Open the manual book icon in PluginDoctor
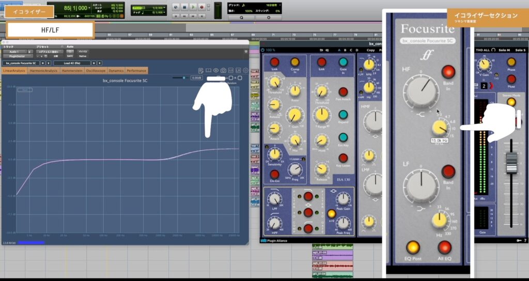The height and width of the screenshot is (281, 529). (x=209, y=70)
